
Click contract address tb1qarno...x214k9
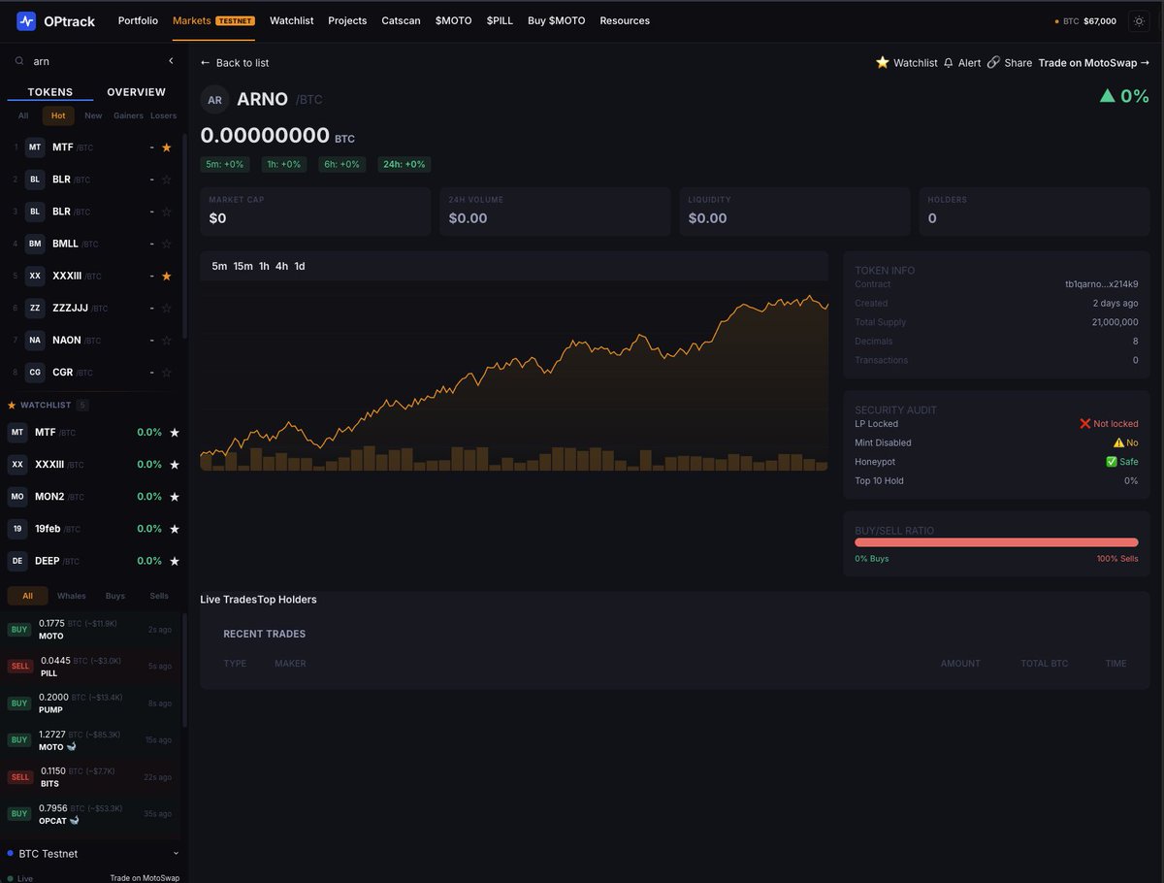pyautogui.click(x=1102, y=284)
